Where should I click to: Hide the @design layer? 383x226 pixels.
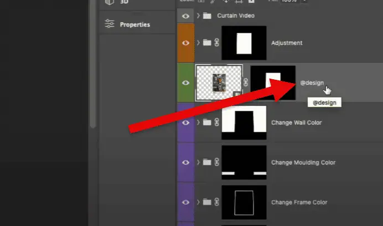click(185, 83)
